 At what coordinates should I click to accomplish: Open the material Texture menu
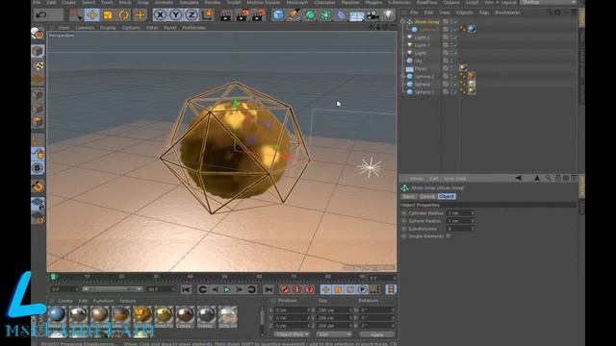tap(127, 301)
